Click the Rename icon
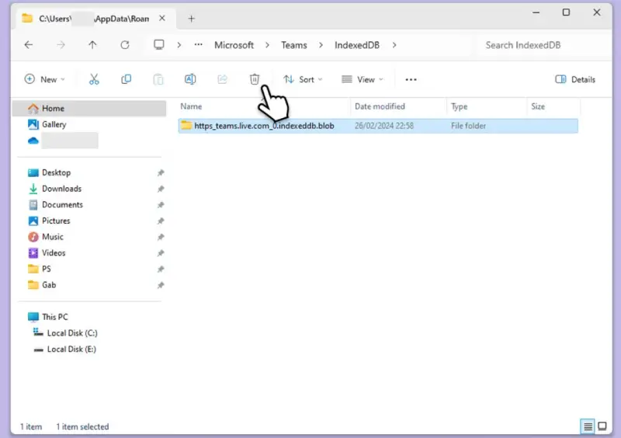621x438 pixels. click(190, 79)
